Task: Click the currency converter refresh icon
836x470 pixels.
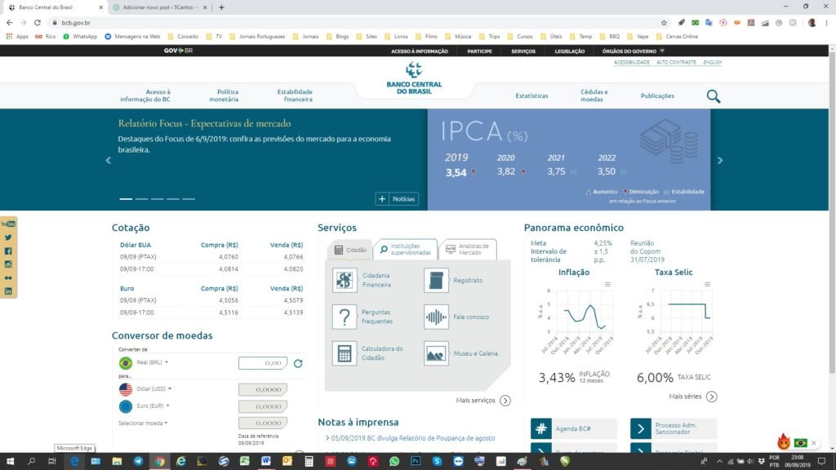Action: [x=298, y=363]
